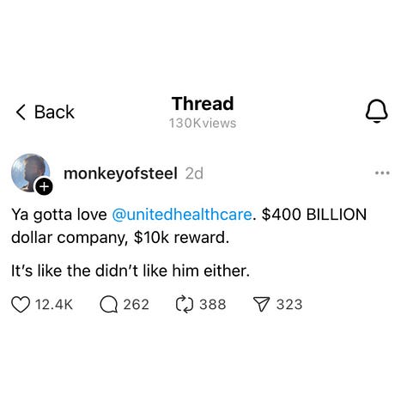This screenshot has width=407, height=407.
Task: Open the three-dot post options menu
Action: click(x=382, y=173)
